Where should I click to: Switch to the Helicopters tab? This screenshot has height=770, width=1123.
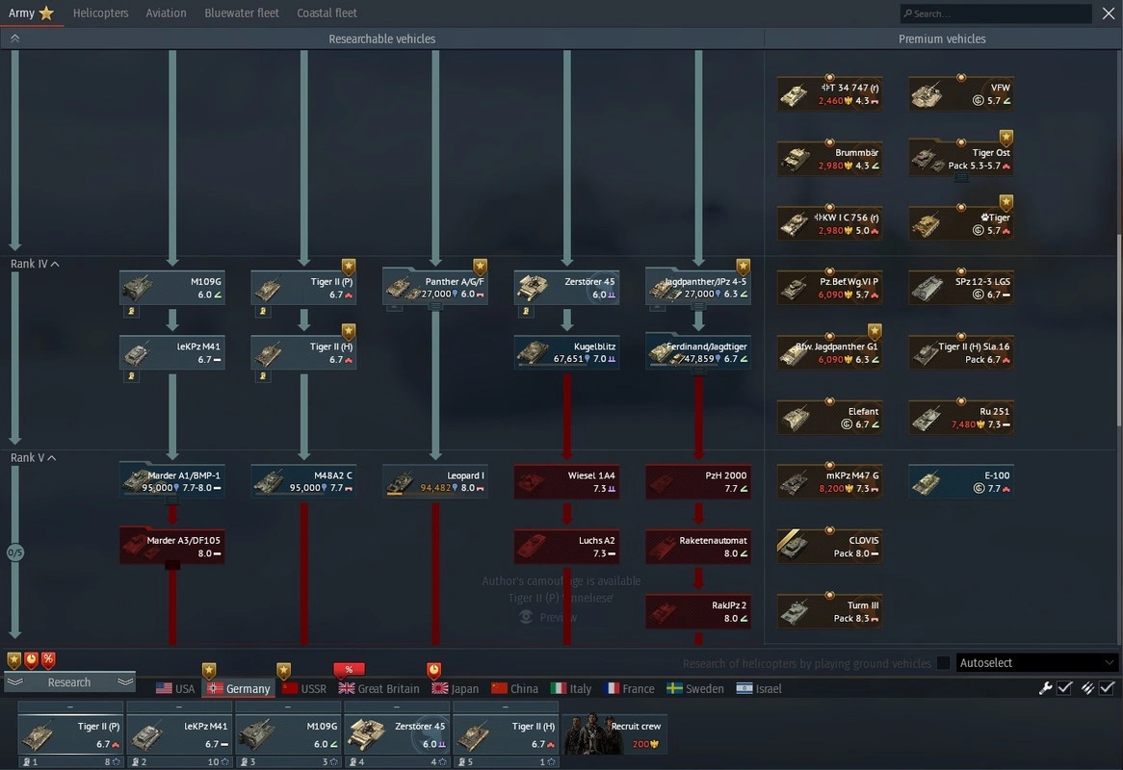(x=100, y=13)
